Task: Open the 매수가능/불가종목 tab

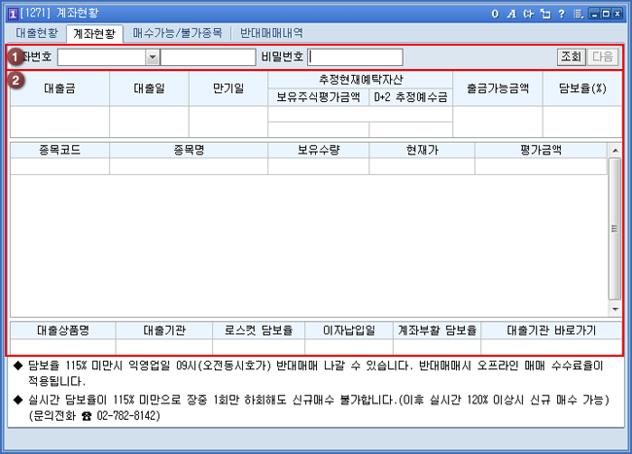Action: coord(178,32)
